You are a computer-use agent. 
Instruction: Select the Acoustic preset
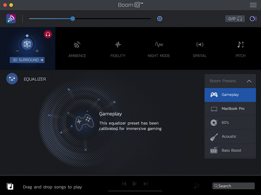pos(230,137)
